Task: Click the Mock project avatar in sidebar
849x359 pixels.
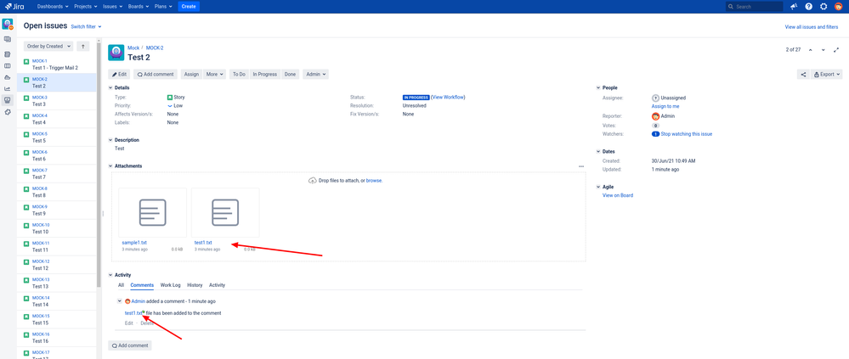Action: pyautogui.click(x=8, y=25)
